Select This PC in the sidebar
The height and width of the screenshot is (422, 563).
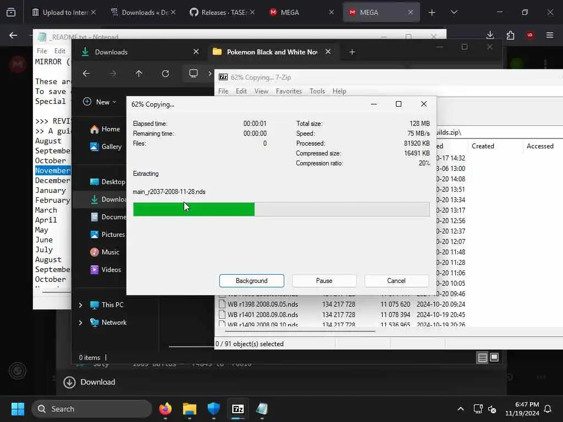[x=107, y=304]
